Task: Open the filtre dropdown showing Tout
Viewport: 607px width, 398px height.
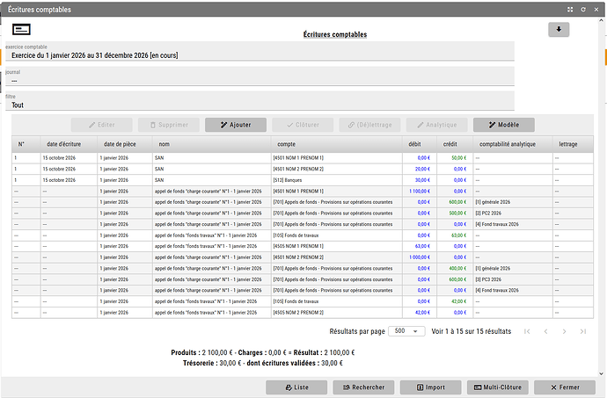Action: (260, 101)
